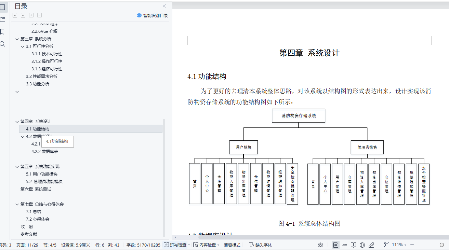The height and width of the screenshot is (250, 449).
Task: Go to 7.1 总结 in outline
Action: [34, 212]
